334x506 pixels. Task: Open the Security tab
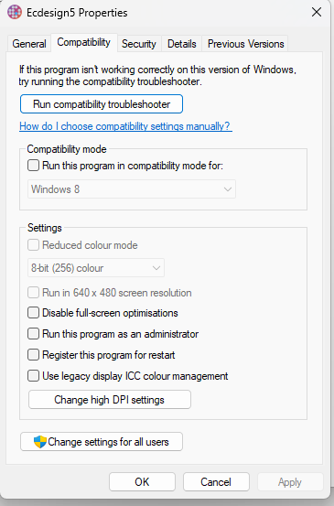pos(139,44)
